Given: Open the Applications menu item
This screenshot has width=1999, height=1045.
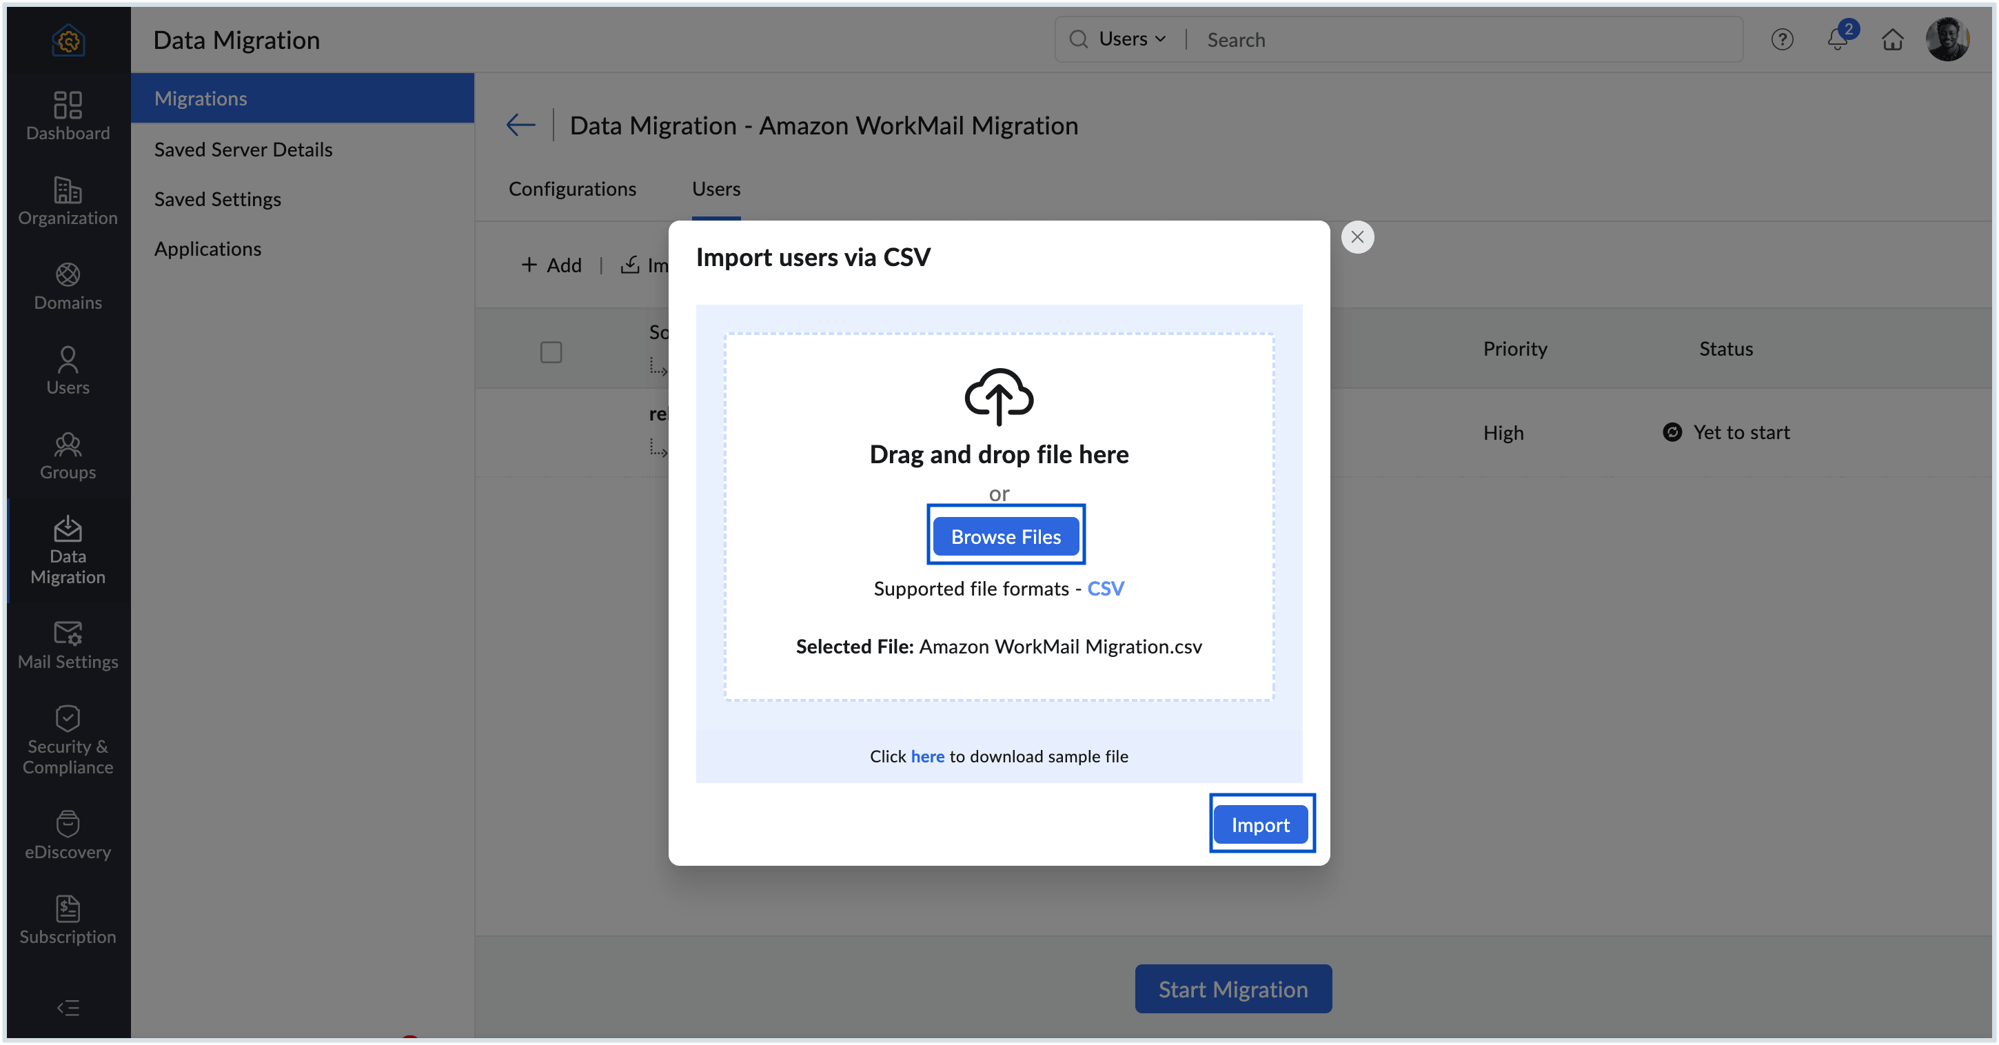Looking at the screenshot, I should click(x=207, y=248).
